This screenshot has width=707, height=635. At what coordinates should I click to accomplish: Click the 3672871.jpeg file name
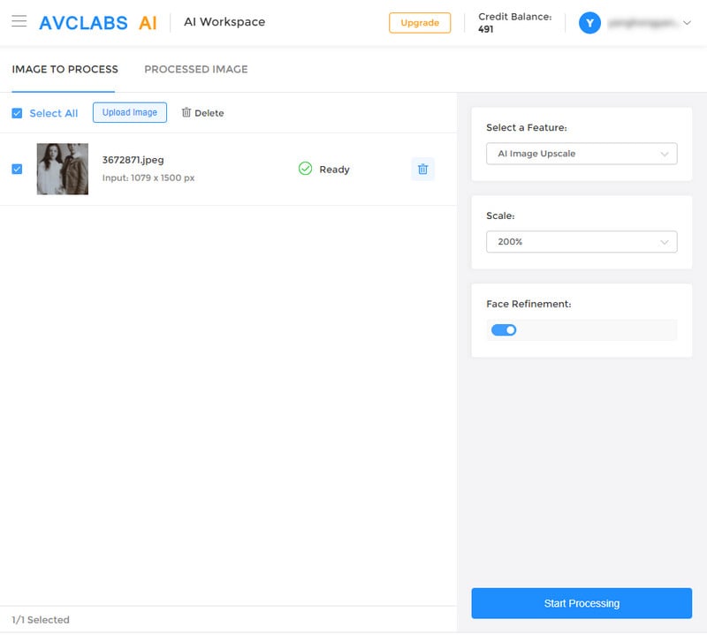click(133, 160)
